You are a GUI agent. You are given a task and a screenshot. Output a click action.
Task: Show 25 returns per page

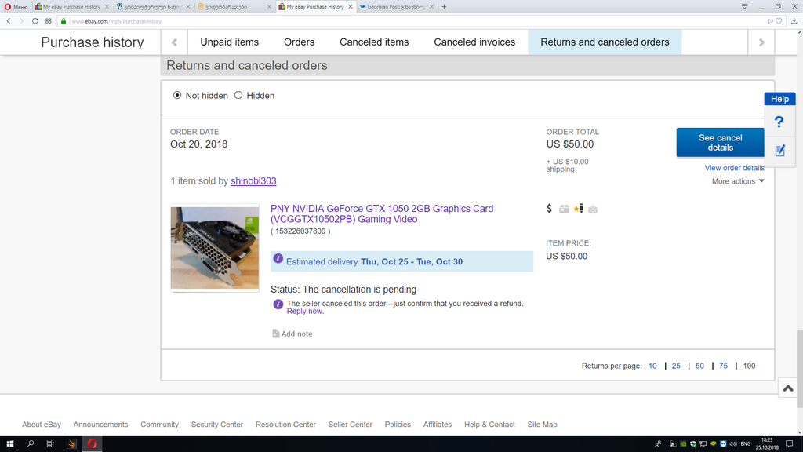click(x=676, y=366)
